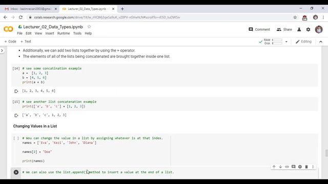The height and width of the screenshot is (184, 328).
Task: Click the Changing Values in a List heading
Action: (x=35, y=126)
